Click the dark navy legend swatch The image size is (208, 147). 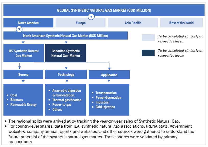click(148, 53)
